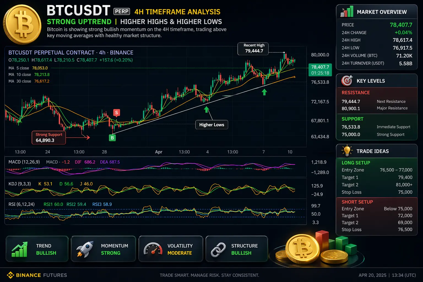
Task: Click the Short Setup Target 2 value 69,000
Action: (x=405, y=223)
